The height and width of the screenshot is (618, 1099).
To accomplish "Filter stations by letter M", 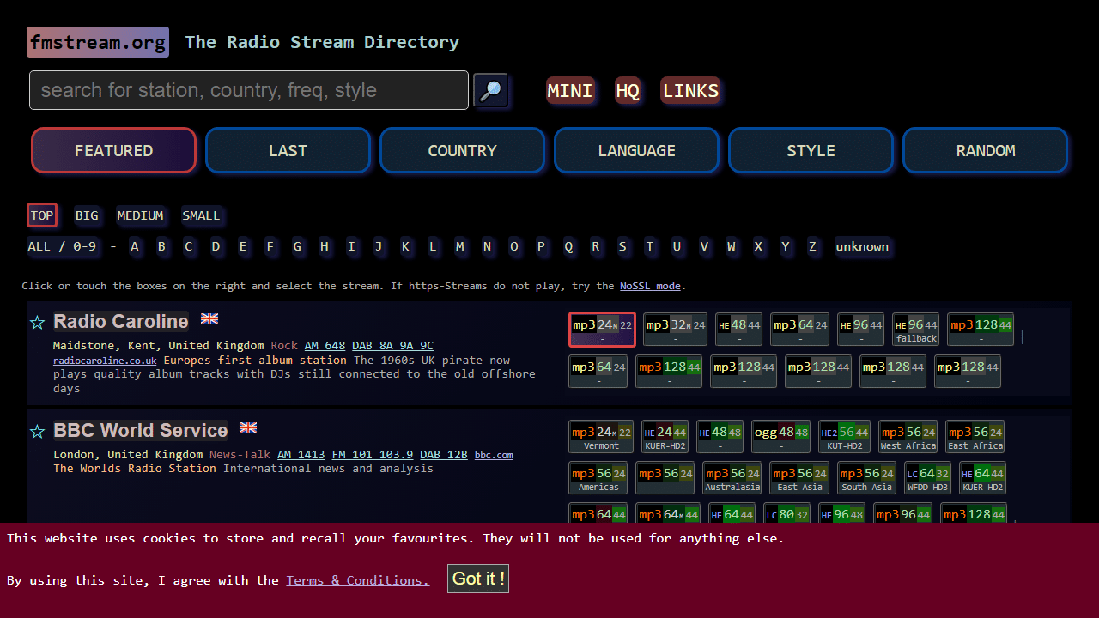I will [x=460, y=246].
